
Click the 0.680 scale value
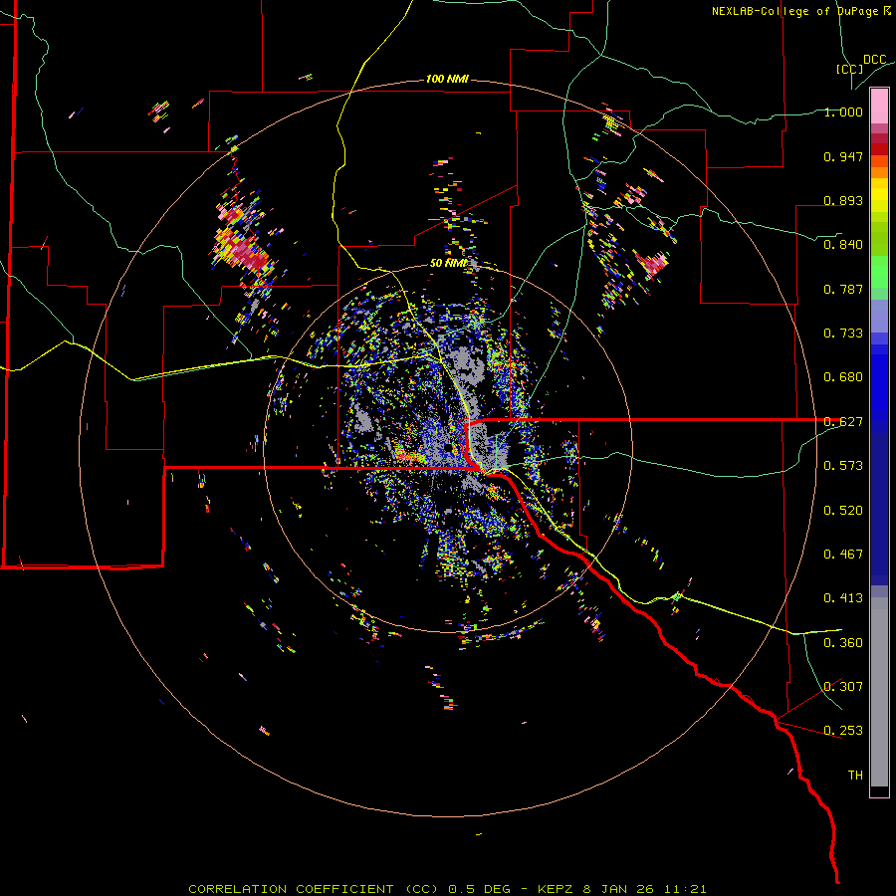[843, 377]
